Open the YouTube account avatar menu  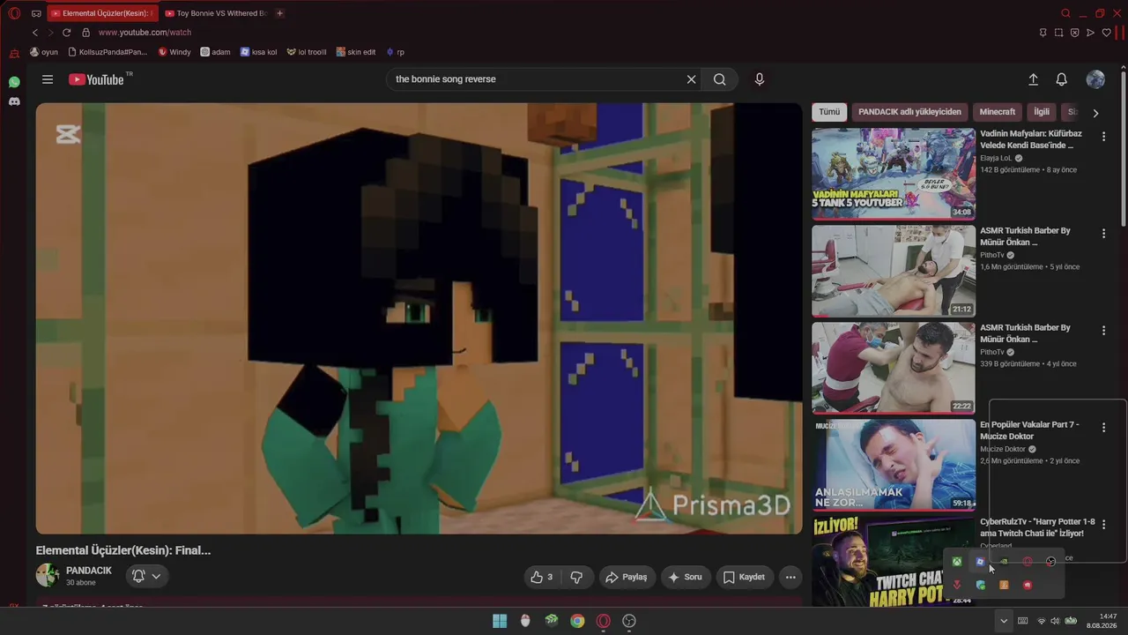(1095, 79)
